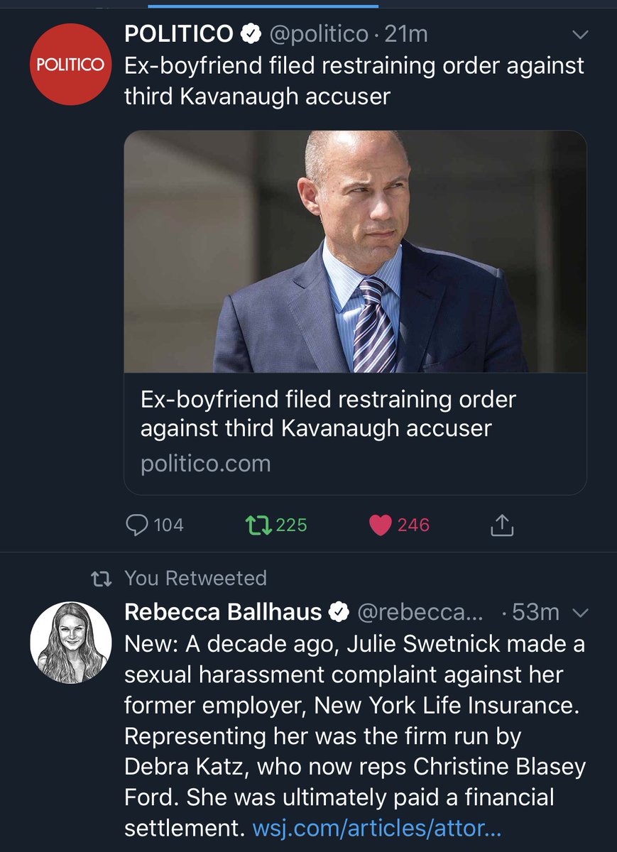Open Rebecca Ballhaus's profile picture

(70, 643)
